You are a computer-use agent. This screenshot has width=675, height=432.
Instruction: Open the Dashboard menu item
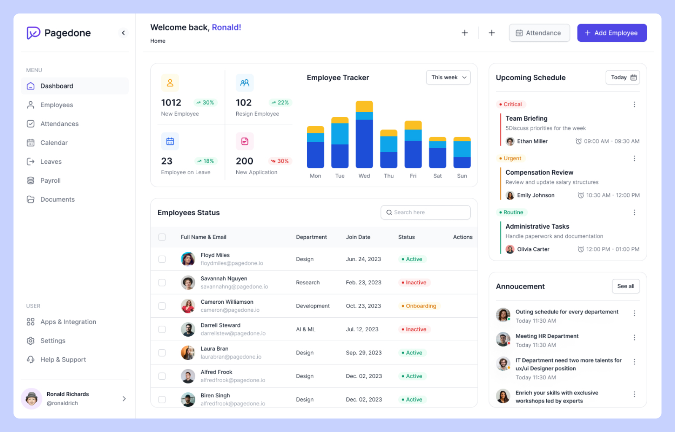[75, 86]
